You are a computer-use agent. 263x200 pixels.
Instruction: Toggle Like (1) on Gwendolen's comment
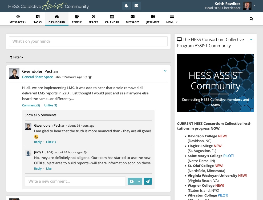(51, 142)
